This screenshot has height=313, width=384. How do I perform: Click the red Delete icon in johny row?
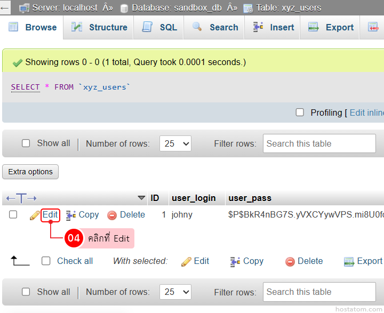click(112, 215)
